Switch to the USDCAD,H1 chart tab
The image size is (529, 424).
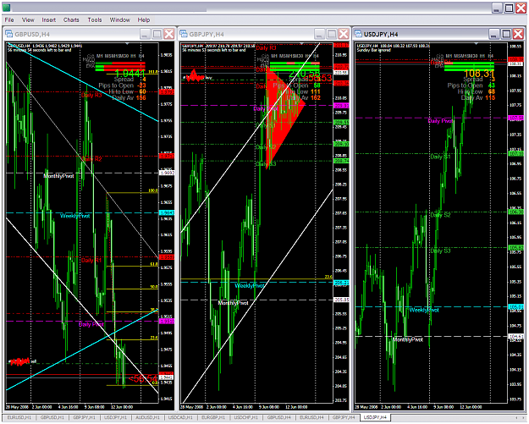(180, 417)
